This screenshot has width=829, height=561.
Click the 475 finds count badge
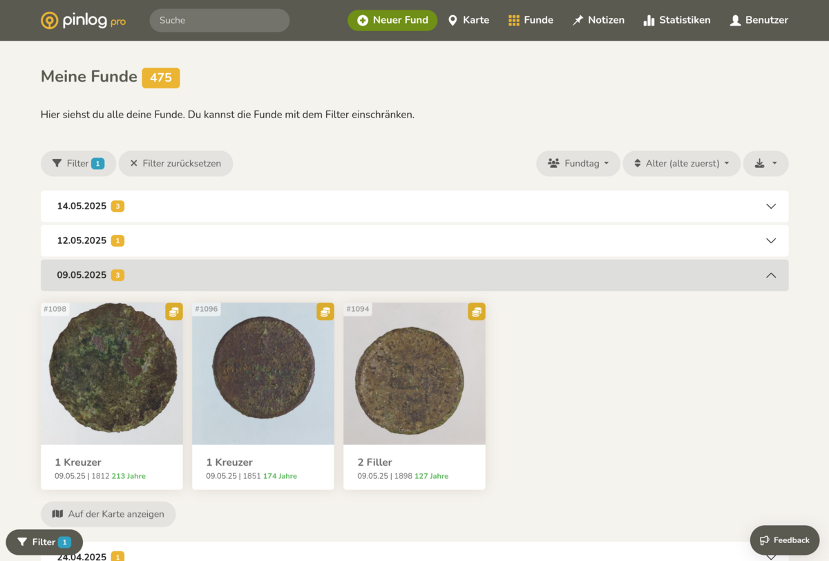point(161,77)
